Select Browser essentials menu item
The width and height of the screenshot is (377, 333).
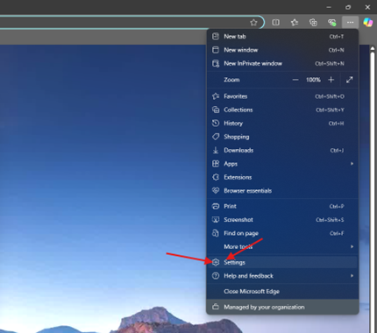(x=282, y=191)
